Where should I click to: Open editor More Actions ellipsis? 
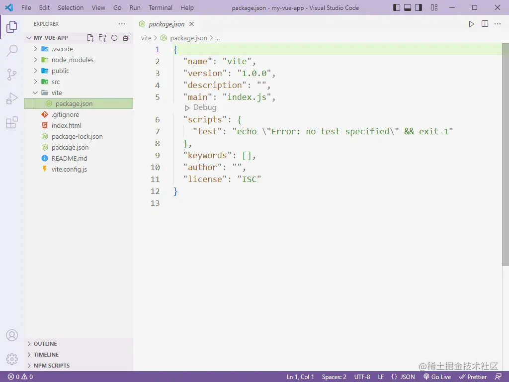pos(497,24)
